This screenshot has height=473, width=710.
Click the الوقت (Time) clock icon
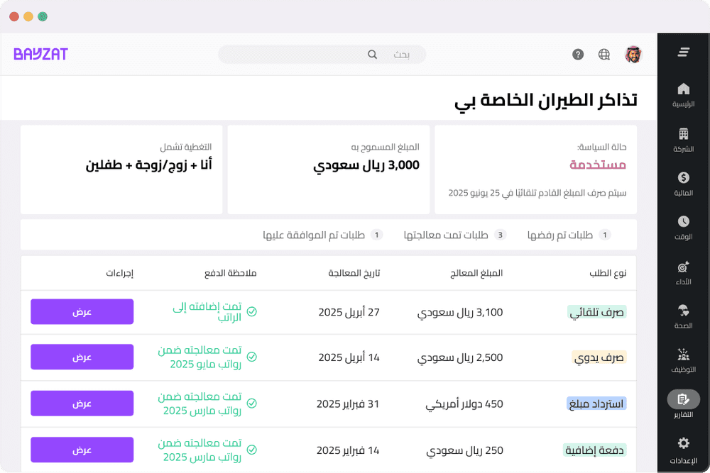click(683, 223)
